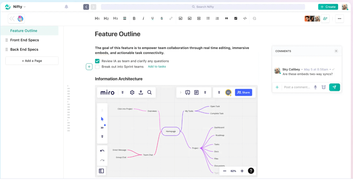
Task: Uncheck Review IA as team task
Action: tap(97, 61)
